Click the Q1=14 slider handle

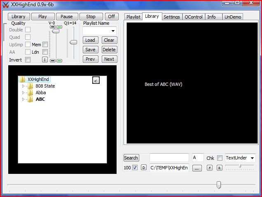[x=73, y=42]
